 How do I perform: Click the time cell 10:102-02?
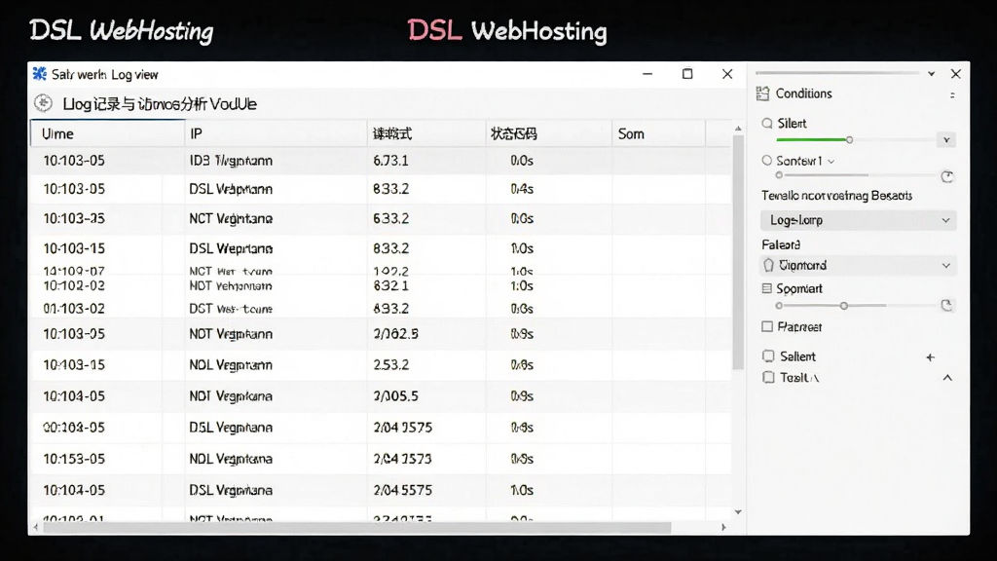[74, 285]
